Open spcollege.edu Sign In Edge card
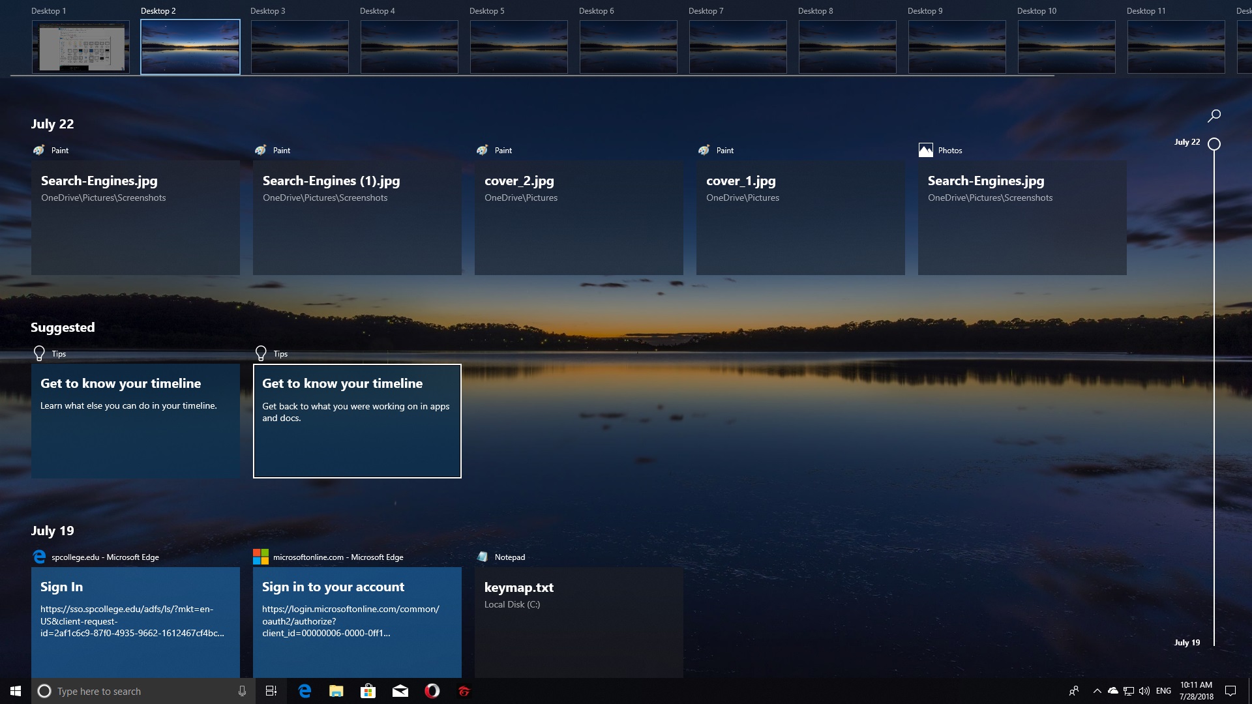 (136, 623)
